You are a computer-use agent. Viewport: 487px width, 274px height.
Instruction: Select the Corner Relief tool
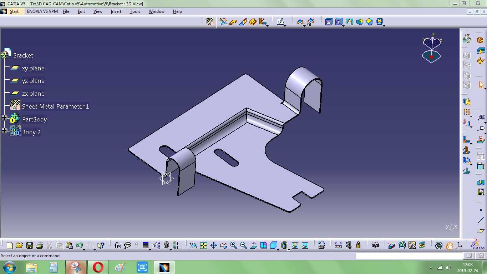pos(349,22)
